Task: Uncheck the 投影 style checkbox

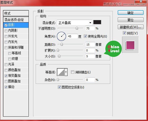Action: click(6, 25)
